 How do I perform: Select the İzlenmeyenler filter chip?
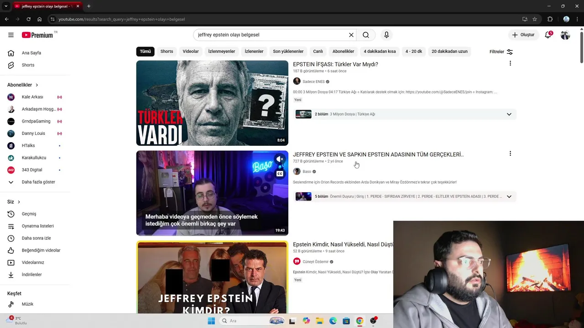(x=222, y=51)
